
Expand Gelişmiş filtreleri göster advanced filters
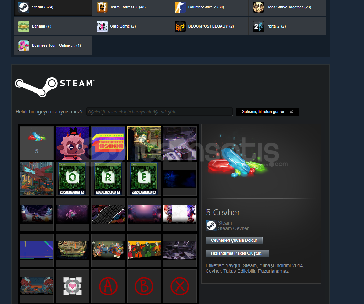(267, 112)
